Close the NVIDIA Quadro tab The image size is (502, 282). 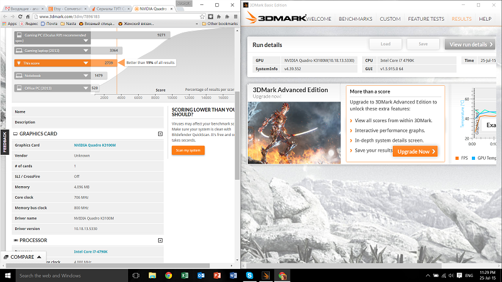click(171, 9)
